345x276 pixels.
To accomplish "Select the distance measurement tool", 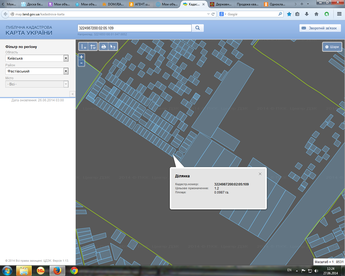I will click(84, 47).
